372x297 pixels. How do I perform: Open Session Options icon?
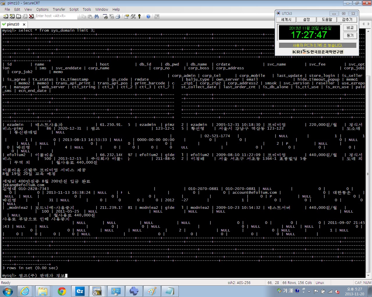point(127,17)
